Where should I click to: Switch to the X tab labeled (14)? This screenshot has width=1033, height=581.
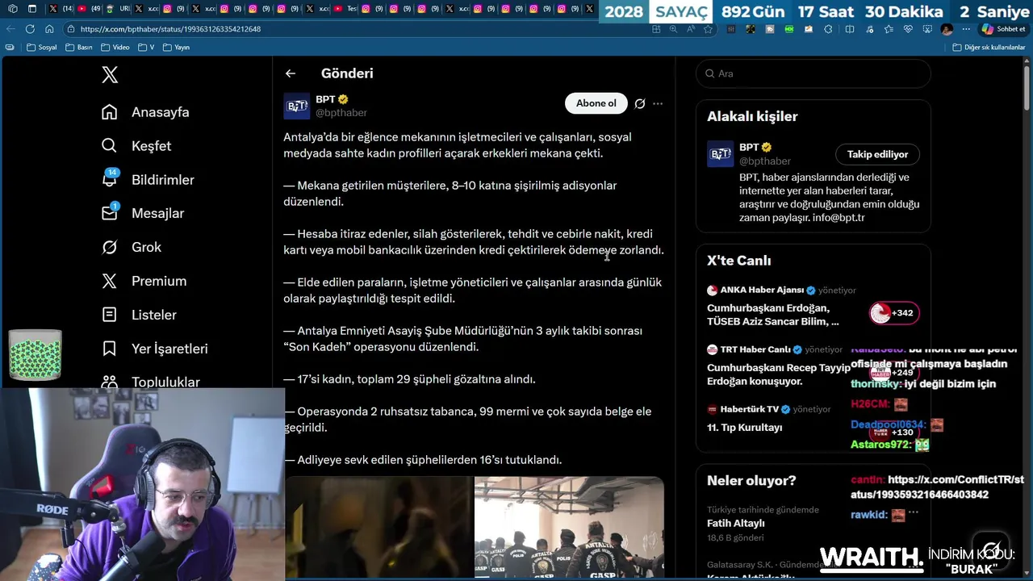pyautogui.click(x=60, y=9)
